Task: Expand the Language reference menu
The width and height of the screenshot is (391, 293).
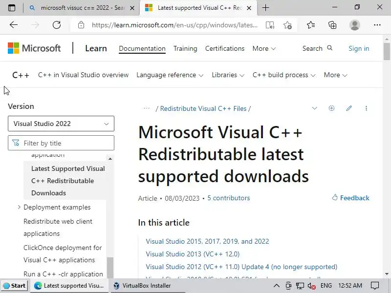Action: click(x=170, y=75)
